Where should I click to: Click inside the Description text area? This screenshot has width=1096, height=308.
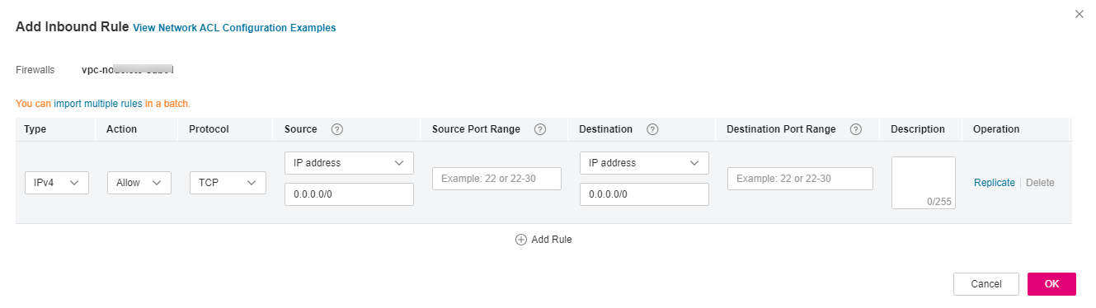[924, 183]
